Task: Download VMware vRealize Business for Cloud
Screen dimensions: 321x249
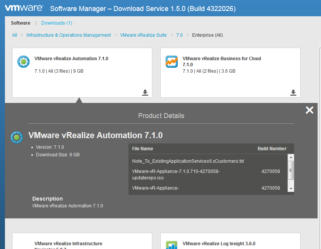Action: (293, 92)
